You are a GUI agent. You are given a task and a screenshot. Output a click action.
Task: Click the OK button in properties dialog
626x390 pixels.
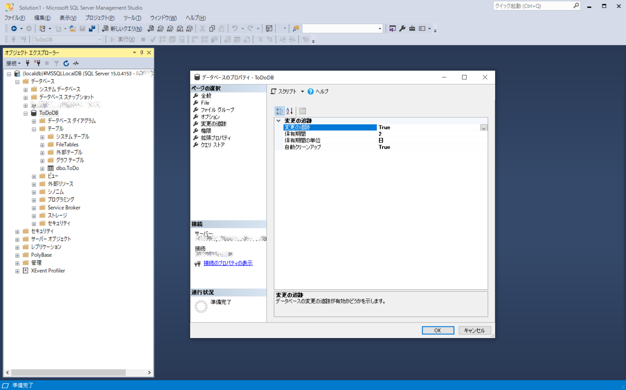coord(438,330)
